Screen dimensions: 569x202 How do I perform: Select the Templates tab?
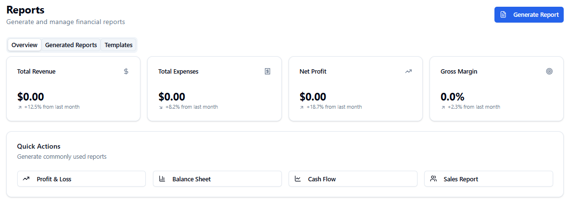point(118,45)
